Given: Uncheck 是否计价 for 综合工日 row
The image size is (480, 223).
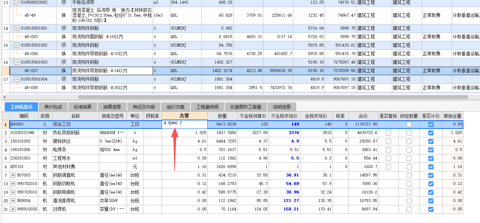Looking at the screenshot, I should pyautogui.click(x=431, y=124).
